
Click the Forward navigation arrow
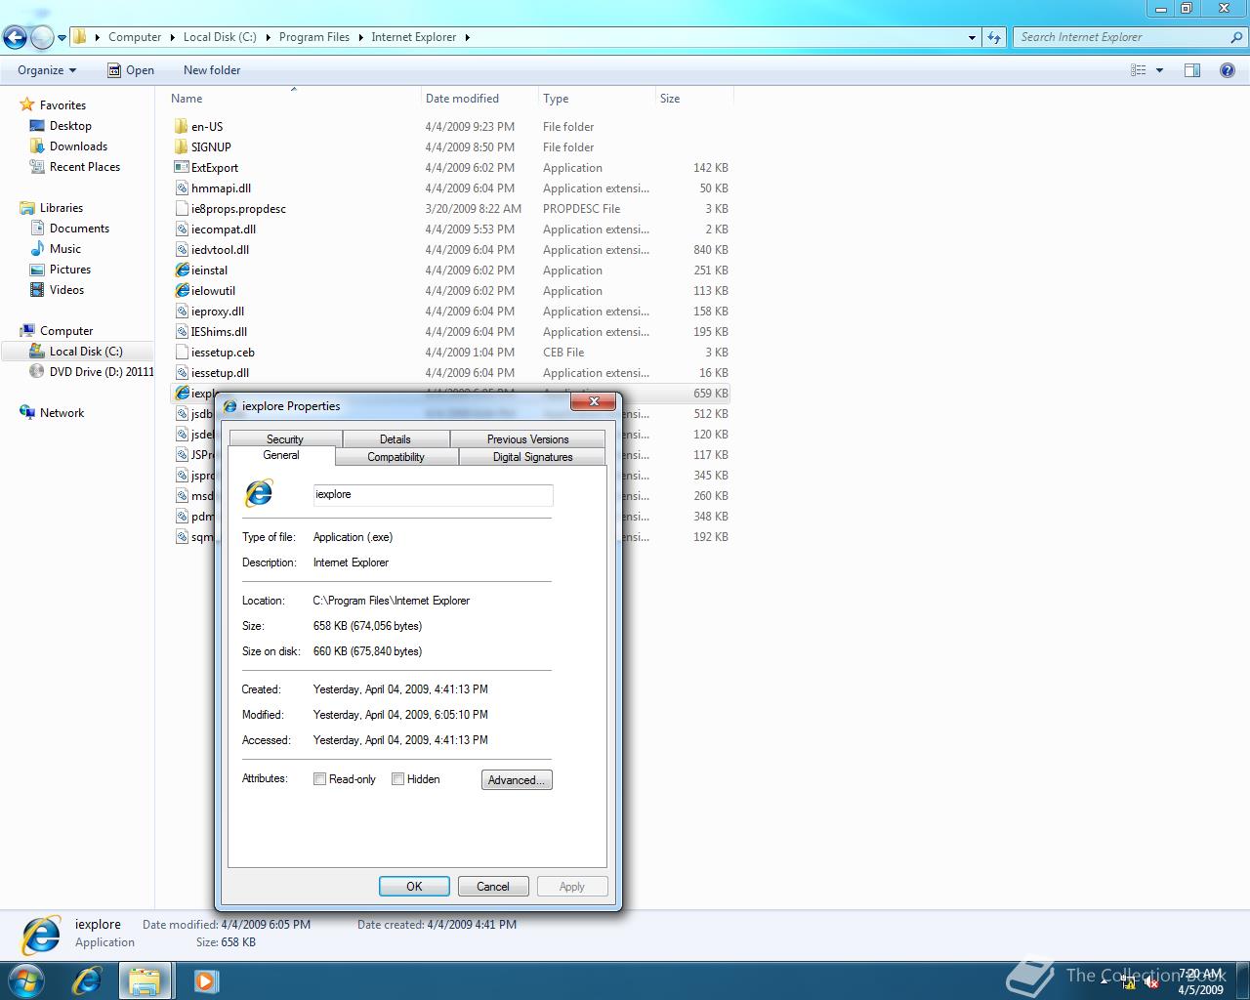42,38
